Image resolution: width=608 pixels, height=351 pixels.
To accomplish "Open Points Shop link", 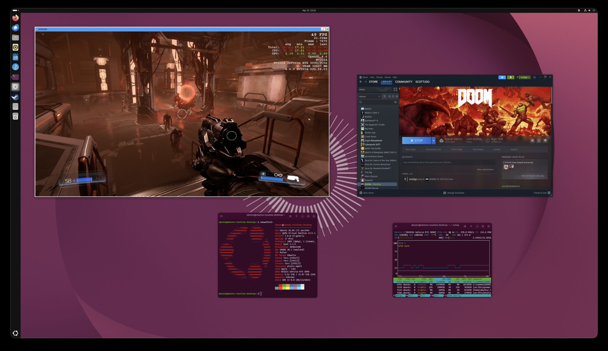I will coord(457,150).
